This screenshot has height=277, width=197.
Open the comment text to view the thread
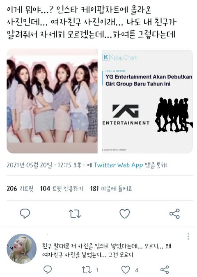tap(107, 250)
